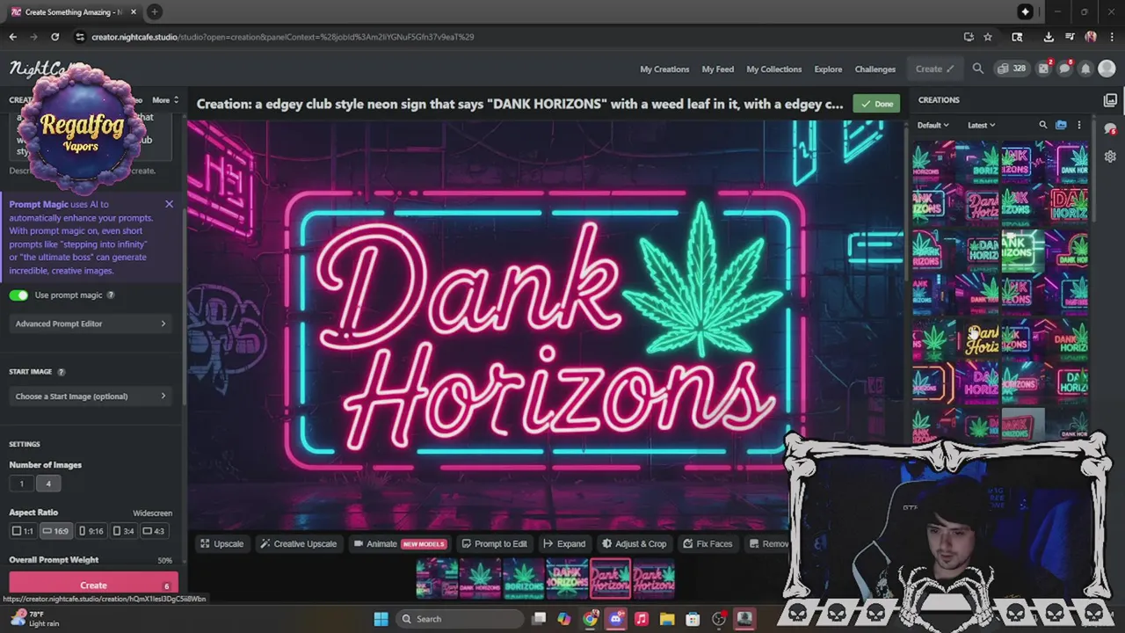This screenshot has height=633, width=1125.
Task: Click the Windows taskbar Search box
Action: coord(458,619)
